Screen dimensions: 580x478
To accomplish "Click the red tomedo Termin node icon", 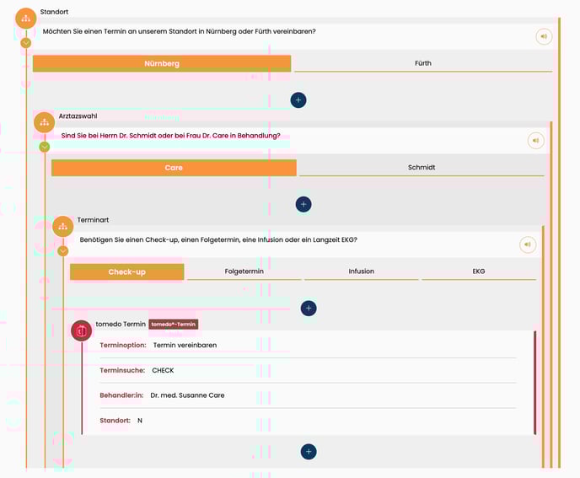I will click(82, 330).
